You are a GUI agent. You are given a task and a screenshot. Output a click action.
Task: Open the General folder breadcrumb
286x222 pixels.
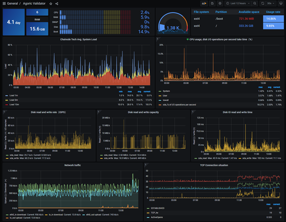pos(12,3)
